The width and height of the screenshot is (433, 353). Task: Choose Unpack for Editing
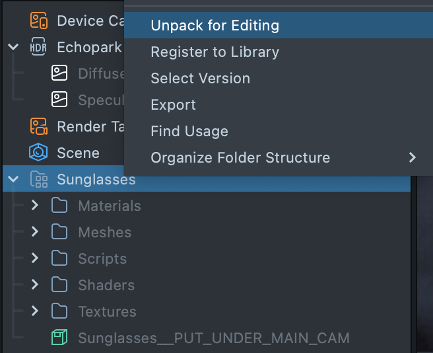click(215, 26)
